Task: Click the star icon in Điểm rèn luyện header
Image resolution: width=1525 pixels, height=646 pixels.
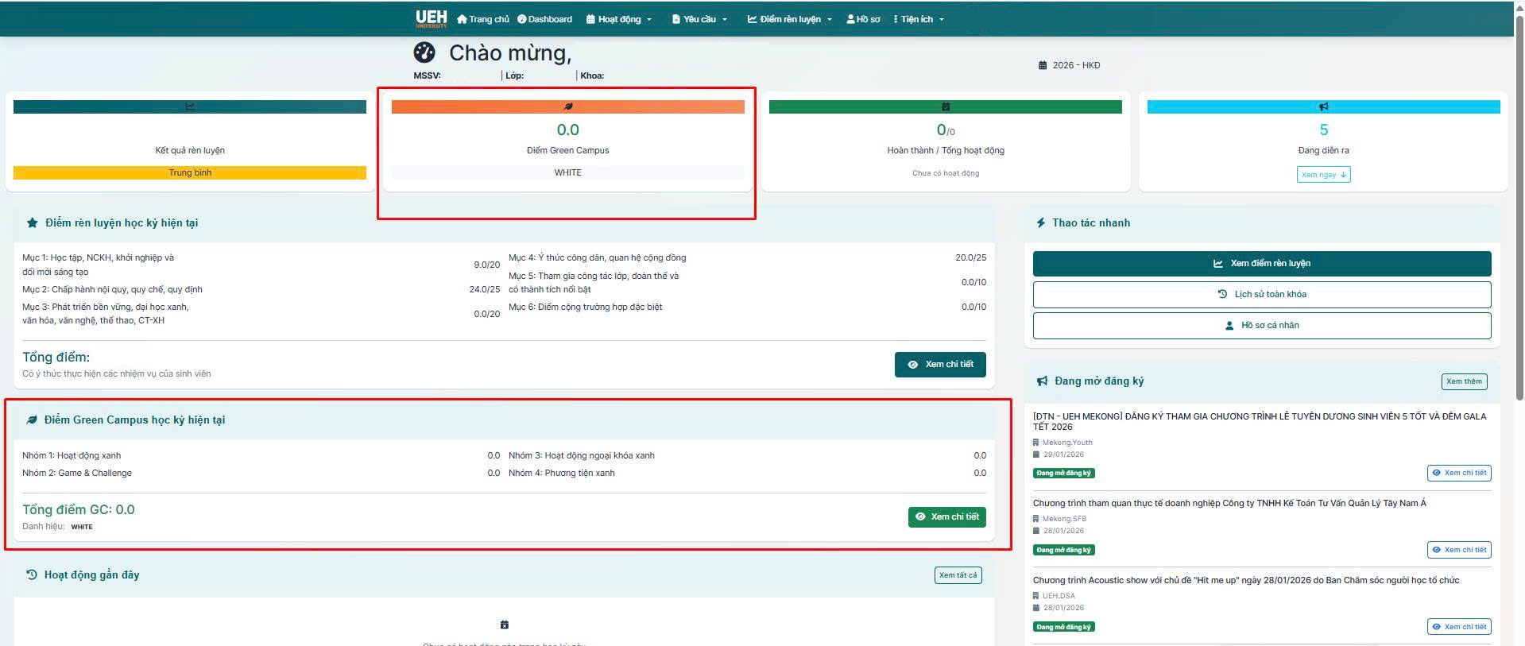Action: (32, 223)
